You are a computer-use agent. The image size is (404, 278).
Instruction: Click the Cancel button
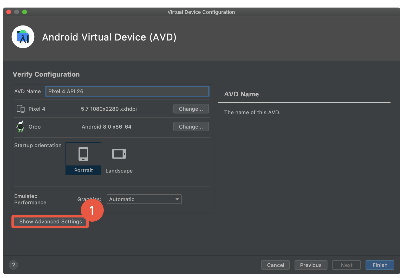tap(275, 265)
